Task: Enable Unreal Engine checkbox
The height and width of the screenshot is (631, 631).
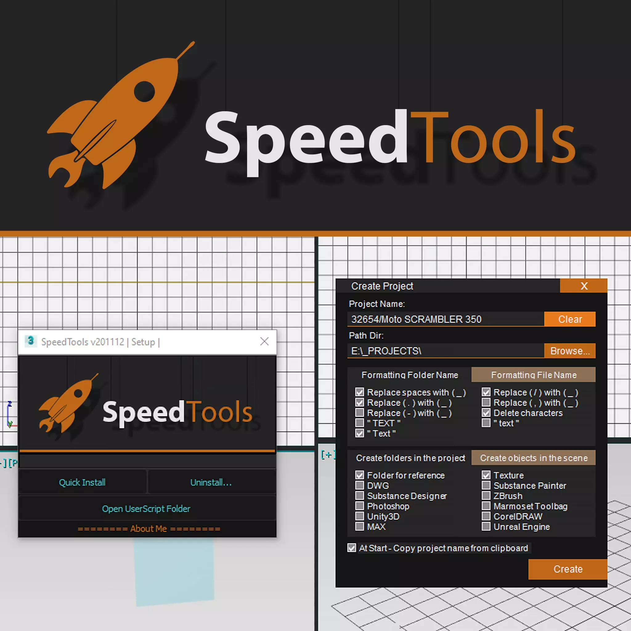Action: [x=486, y=527]
